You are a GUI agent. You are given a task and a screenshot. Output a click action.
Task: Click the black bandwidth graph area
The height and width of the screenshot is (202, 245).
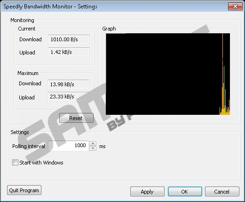tap(168, 74)
